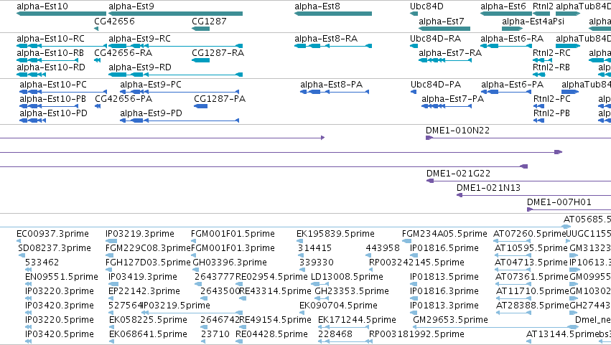
Task: Select protein alpha-Est8-PA
Action: [x=335, y=92]
